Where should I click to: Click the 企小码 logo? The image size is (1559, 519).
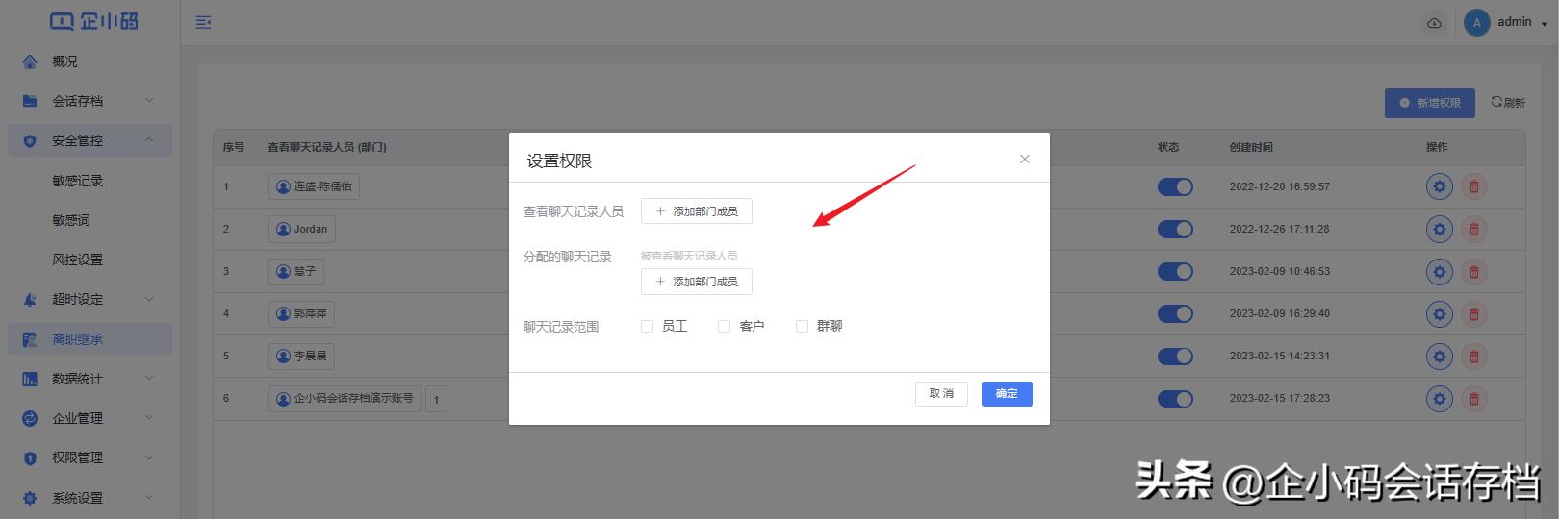tap(93, 20)
